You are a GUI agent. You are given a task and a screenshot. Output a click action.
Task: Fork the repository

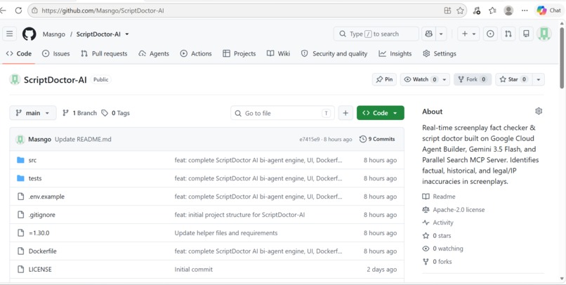[x=473, y=79]
